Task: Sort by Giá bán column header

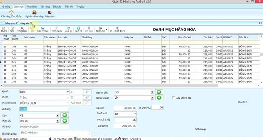Action: point(204,37)
